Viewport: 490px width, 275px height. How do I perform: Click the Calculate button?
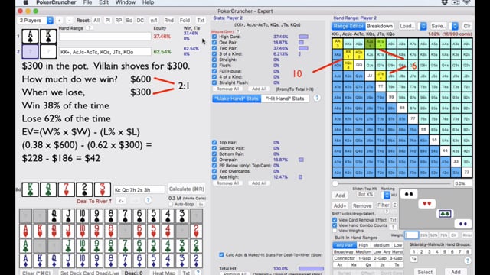tap(186, 189)
